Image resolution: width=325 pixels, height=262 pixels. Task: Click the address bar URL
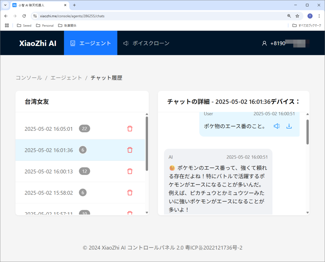pyautogui.click(x=72, y=16)
